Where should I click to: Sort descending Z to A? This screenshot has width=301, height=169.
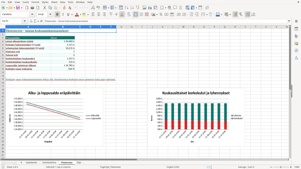[132, 8]
